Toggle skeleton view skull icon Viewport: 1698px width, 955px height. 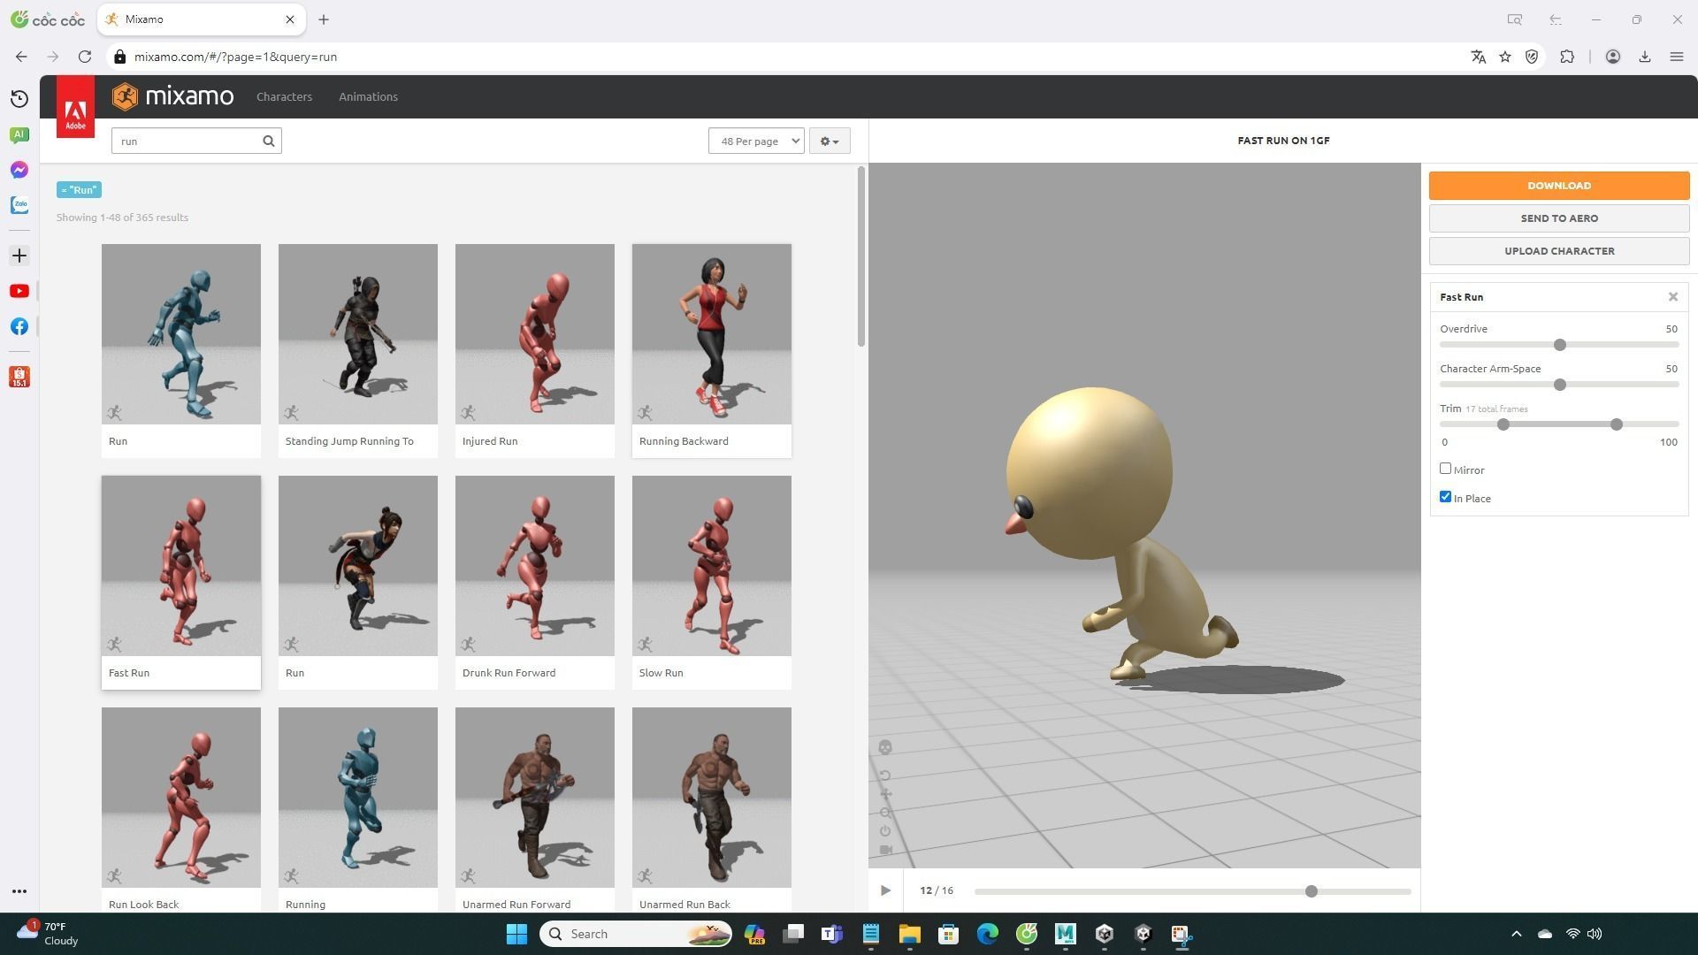click(x=885, y=748)
